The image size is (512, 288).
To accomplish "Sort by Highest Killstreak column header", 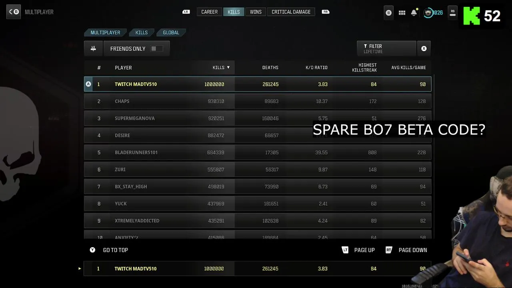I will click(364, 68).
